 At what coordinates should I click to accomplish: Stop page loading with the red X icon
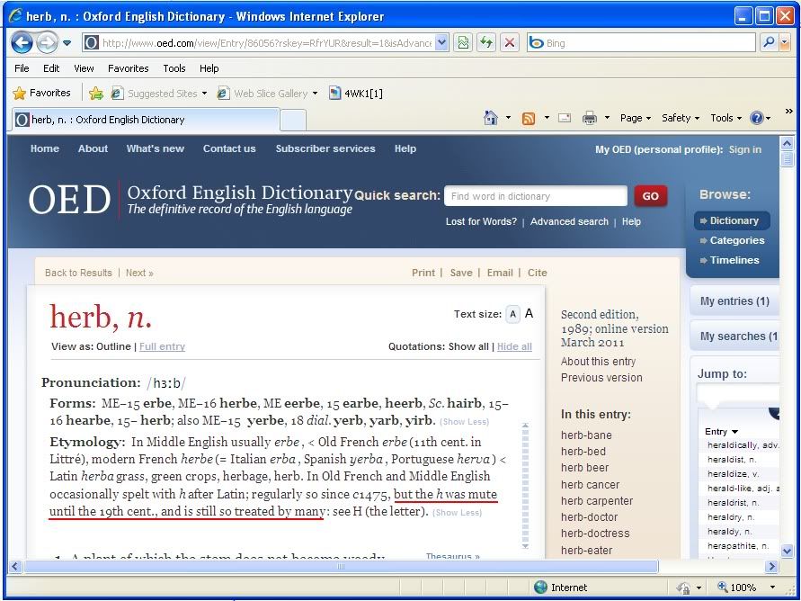pos(510,43)
